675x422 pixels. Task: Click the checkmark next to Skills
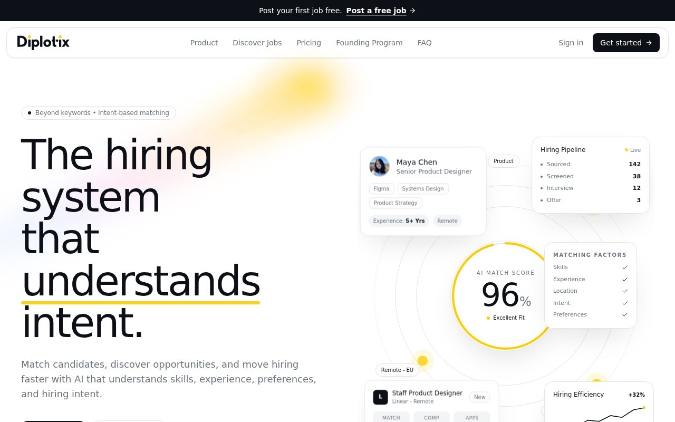[x=625, y=267]
